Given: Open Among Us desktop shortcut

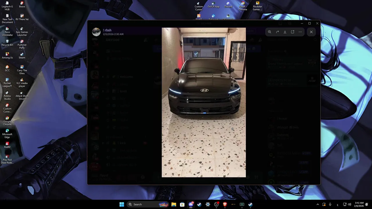Looking at the screenshot, I should tap(7, 56).
